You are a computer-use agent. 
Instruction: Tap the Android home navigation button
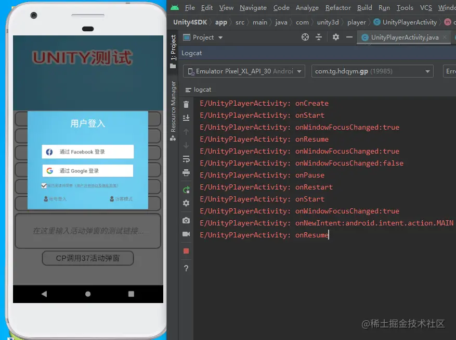tap(88, 294)
